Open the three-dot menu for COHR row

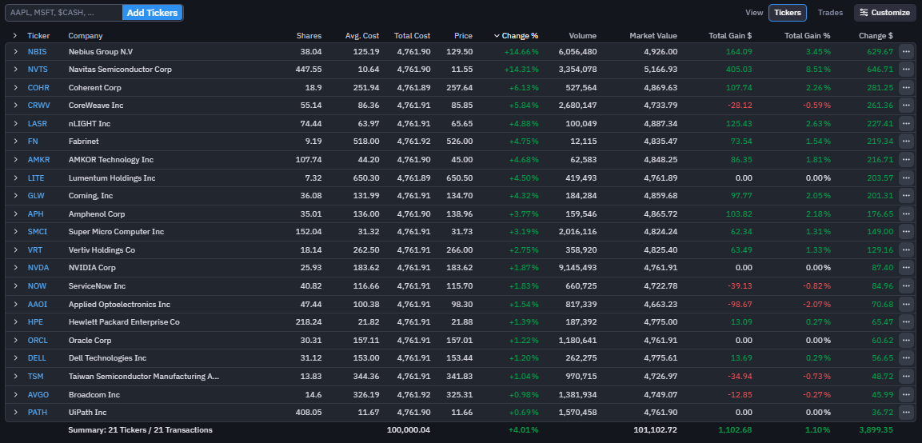[906, 87]
